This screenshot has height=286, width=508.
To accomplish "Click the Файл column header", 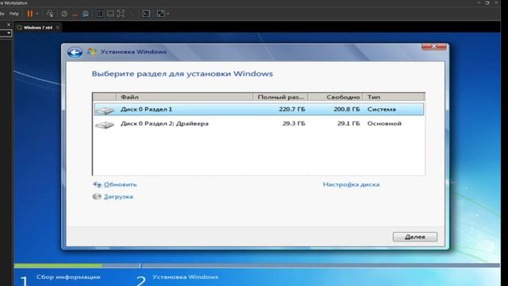I will (x=185, y=97).
